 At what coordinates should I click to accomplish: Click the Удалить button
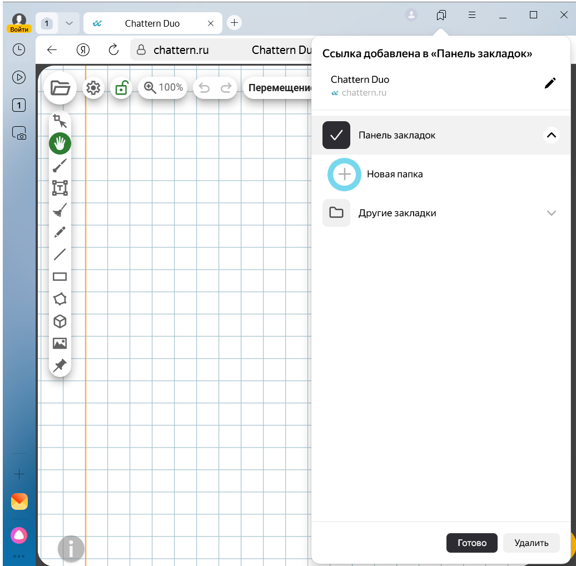pos(531,543)
